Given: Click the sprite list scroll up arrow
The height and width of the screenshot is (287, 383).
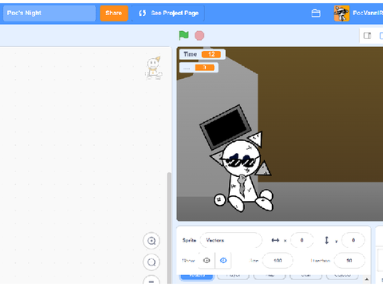Looking at the screenshot, I should point(366,279).
